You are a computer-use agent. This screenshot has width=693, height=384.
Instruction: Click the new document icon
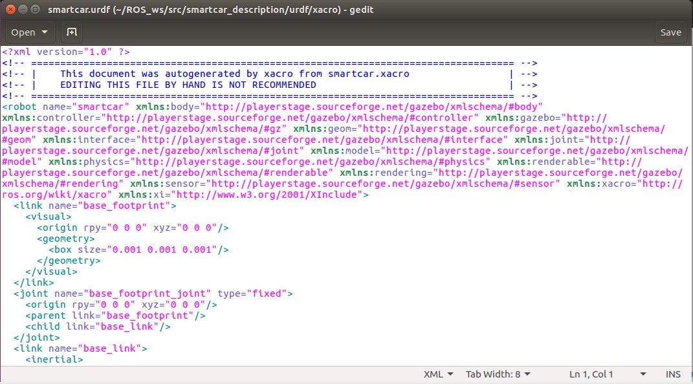pyautogui.click(x=72, y=32)
